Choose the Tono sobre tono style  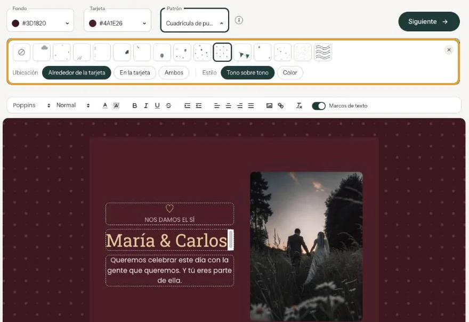pos(247,72)
